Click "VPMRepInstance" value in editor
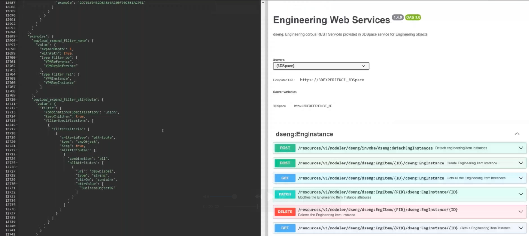The height and width of the screenshot is (236, 529). pyautogui.click(x=60, y=83)
